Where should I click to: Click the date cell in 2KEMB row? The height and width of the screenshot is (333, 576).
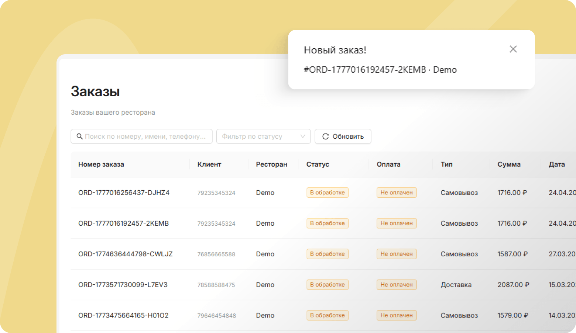[562, 223]
